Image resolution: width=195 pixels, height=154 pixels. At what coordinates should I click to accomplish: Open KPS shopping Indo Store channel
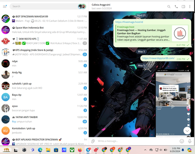click(44, 52)
